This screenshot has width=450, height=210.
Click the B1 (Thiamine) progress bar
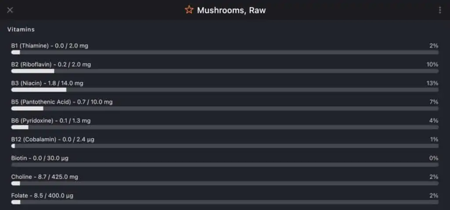(x=225, y=52)
